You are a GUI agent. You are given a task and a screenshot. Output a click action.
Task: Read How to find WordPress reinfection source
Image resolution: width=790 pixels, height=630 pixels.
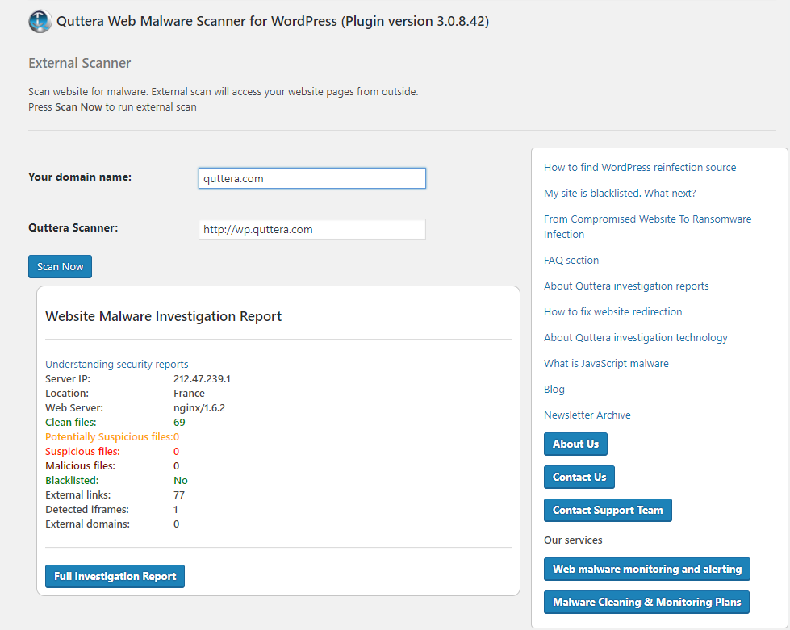point(640,167)
